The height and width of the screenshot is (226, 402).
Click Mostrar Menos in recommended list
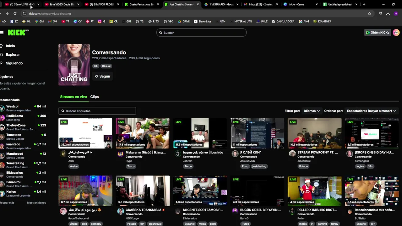[x=36, y=203]
